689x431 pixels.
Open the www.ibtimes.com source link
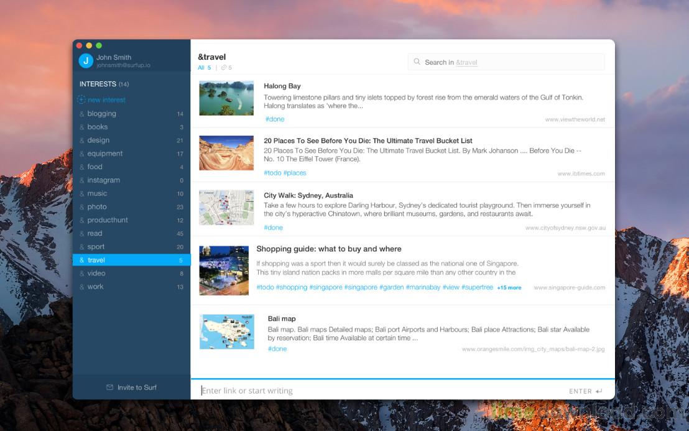581,174
